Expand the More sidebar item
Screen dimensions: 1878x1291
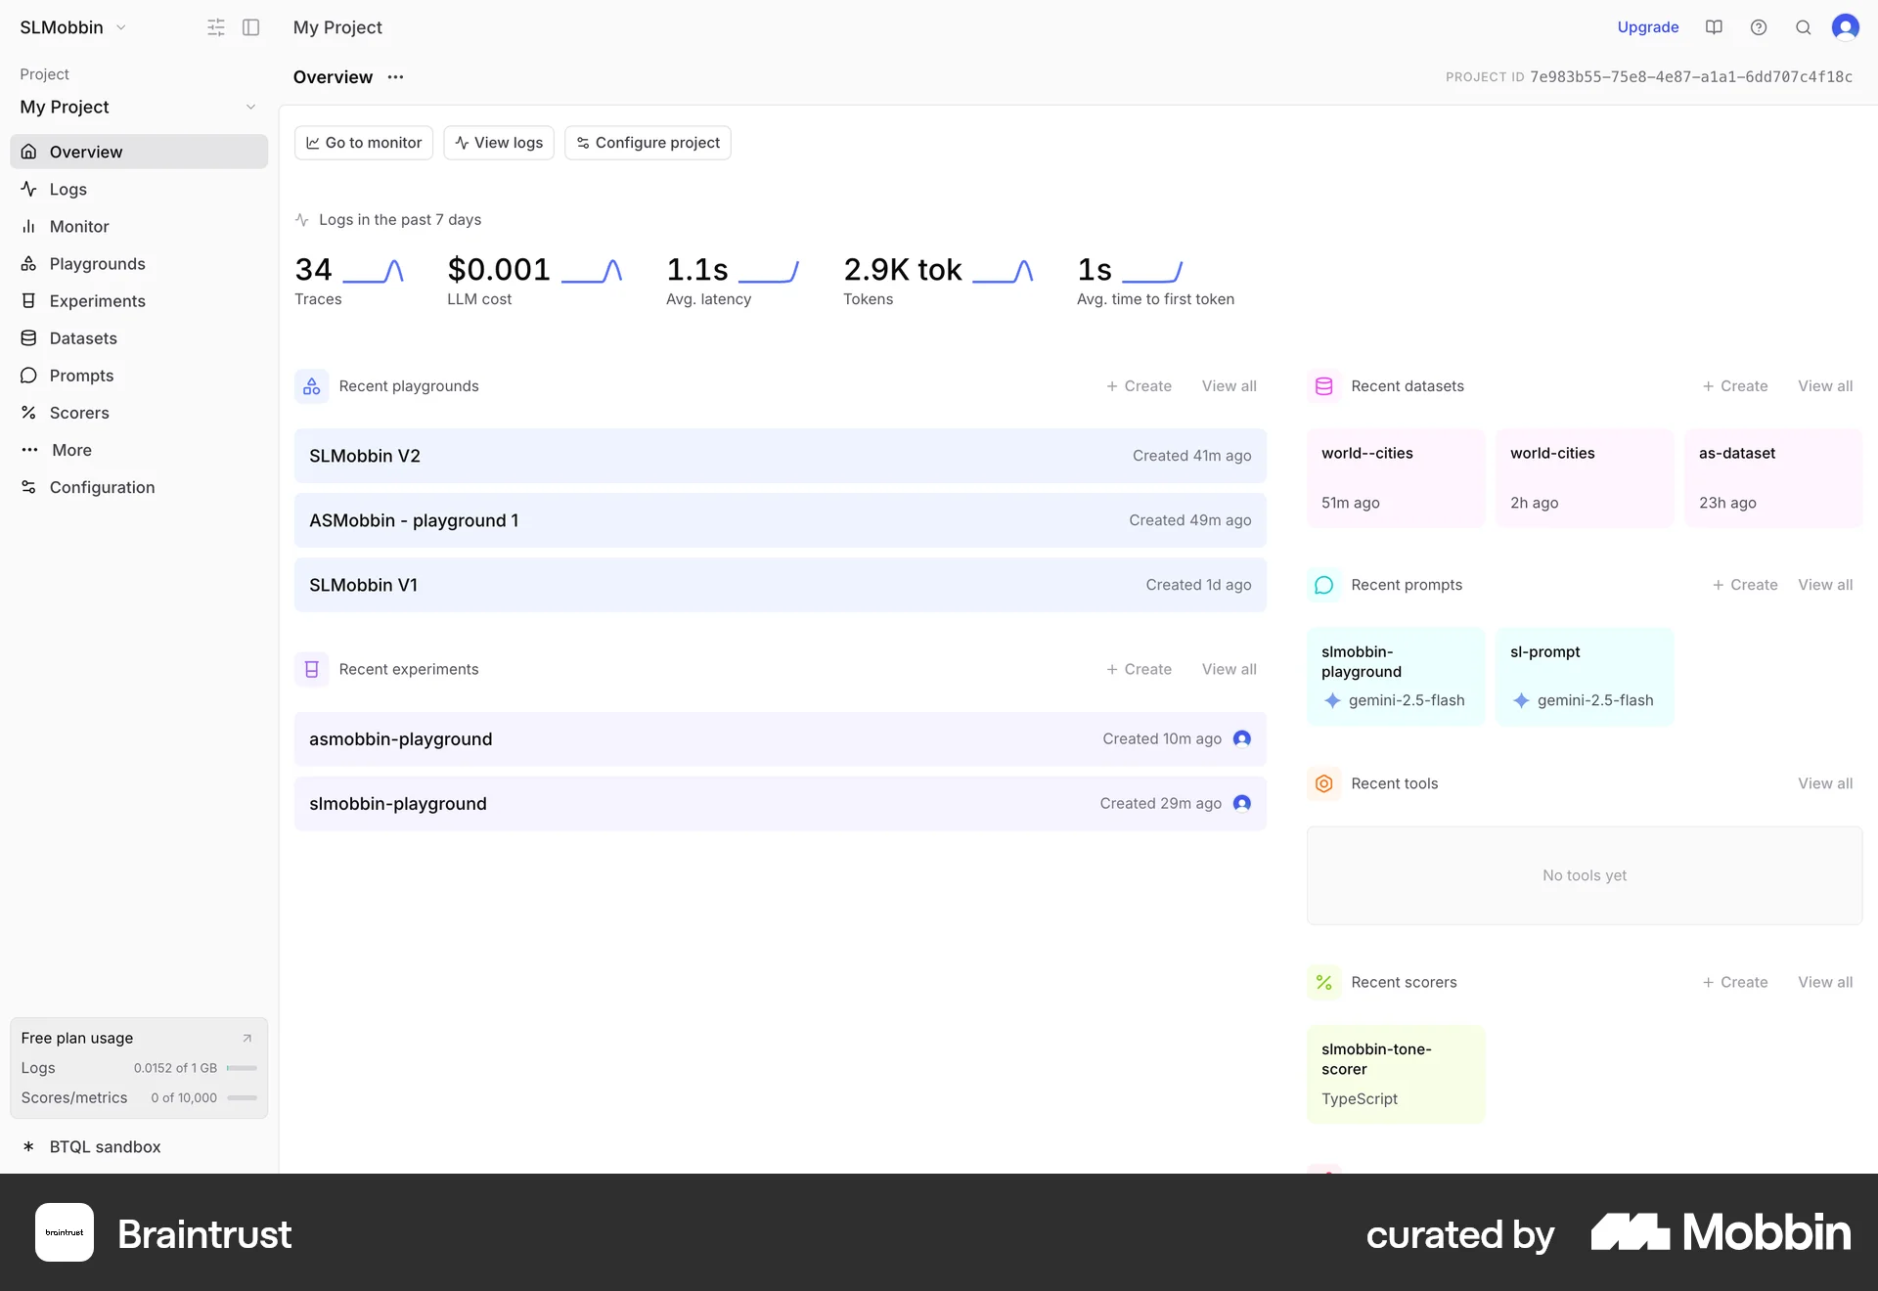coord(71,450)
